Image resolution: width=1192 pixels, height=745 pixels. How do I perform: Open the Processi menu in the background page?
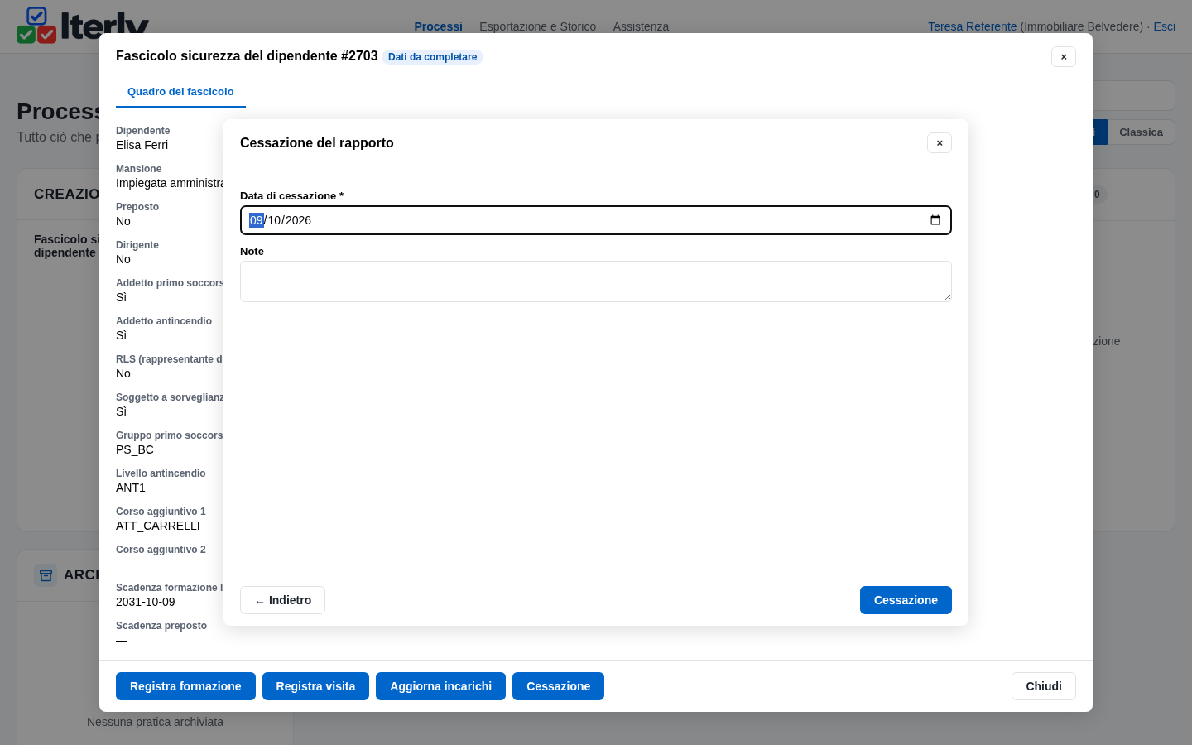438,26
